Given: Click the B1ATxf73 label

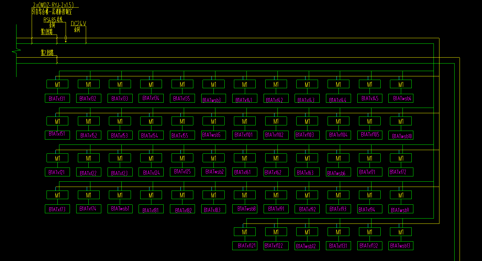Looking at the screenshot, I should (x=57, y=209).
